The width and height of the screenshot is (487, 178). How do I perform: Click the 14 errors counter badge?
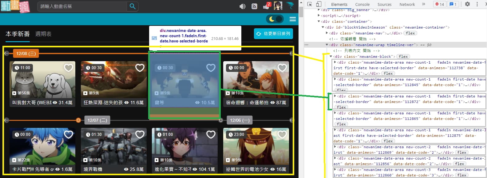440,4
